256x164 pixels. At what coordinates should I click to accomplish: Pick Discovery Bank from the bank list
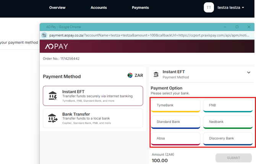[228, 138]
